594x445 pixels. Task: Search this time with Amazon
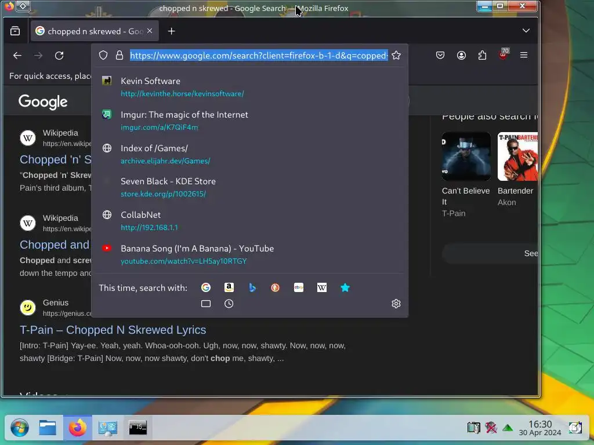point(229,287)
